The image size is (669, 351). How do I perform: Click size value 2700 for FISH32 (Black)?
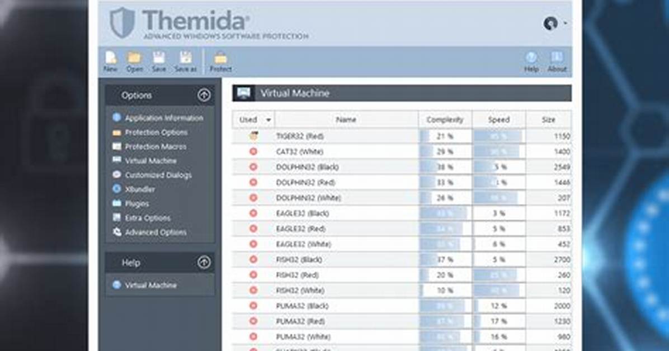(x=562, y=260)
